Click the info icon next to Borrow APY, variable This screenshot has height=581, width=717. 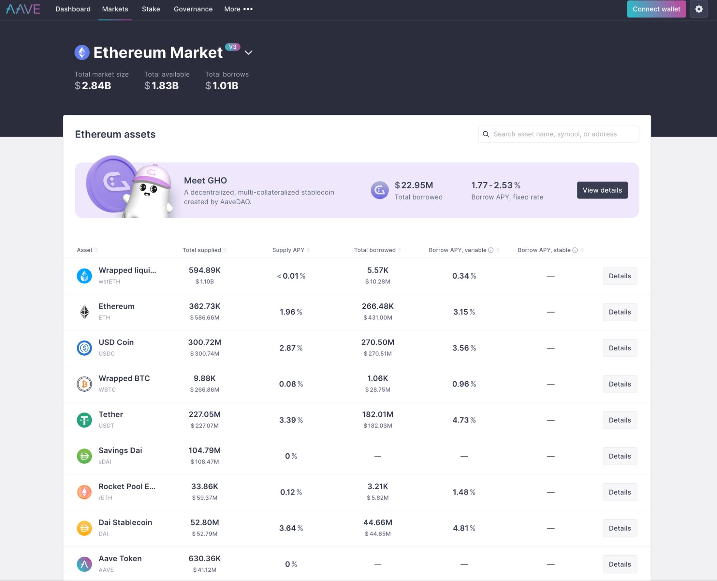[491, 250]
